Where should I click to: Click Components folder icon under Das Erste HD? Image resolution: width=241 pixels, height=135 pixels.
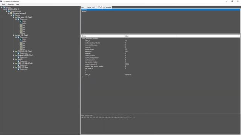[x=18, y=19]
